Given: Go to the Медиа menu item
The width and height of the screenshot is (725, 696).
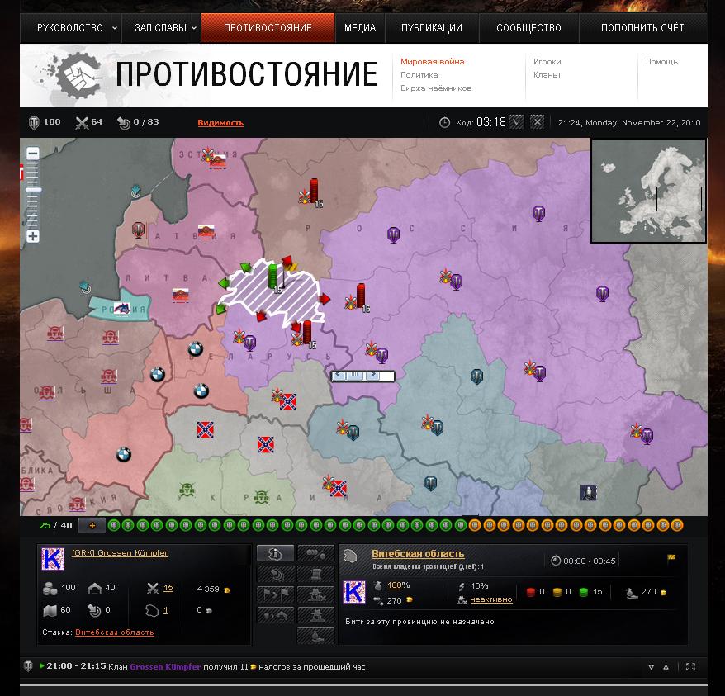Looking at the screenshot, I should point(360,28).
